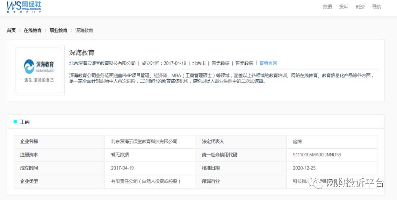Select the credit code 91110105MA00DNND36 cell
The width and height of the screenshot is (397, 200).
(316, 155)
